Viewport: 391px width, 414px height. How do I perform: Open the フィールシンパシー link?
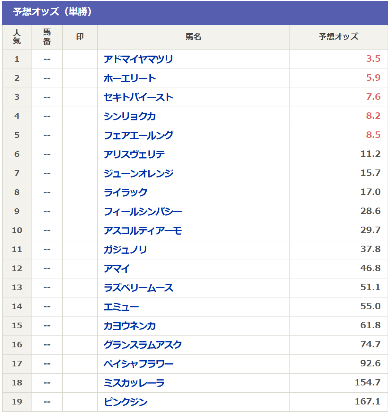click(143, 211)
